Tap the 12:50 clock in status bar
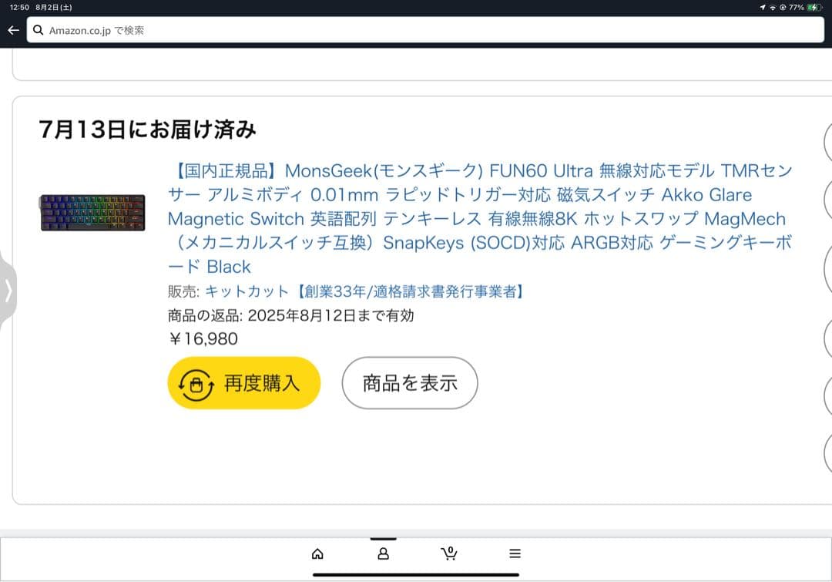The image size is (832, 582). (x=18, y=7)
